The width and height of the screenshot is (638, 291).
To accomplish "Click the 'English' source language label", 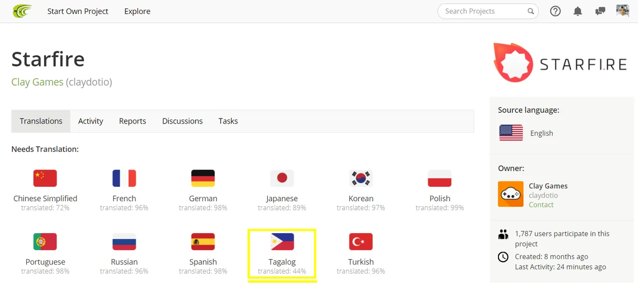I will click(x=542, y=133).
